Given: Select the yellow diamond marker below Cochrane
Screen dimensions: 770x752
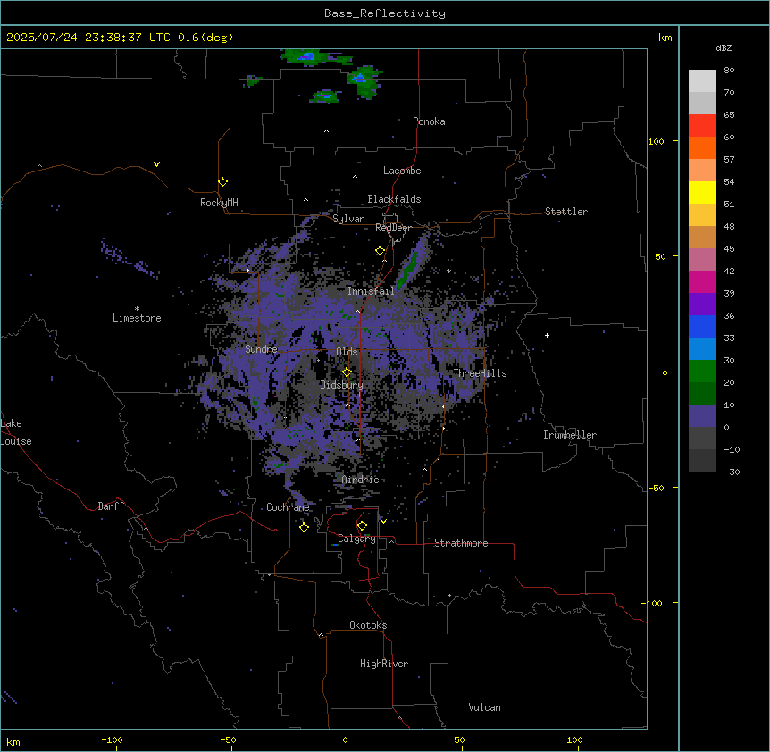Looking at the screenshot, I should click(304, 527).
